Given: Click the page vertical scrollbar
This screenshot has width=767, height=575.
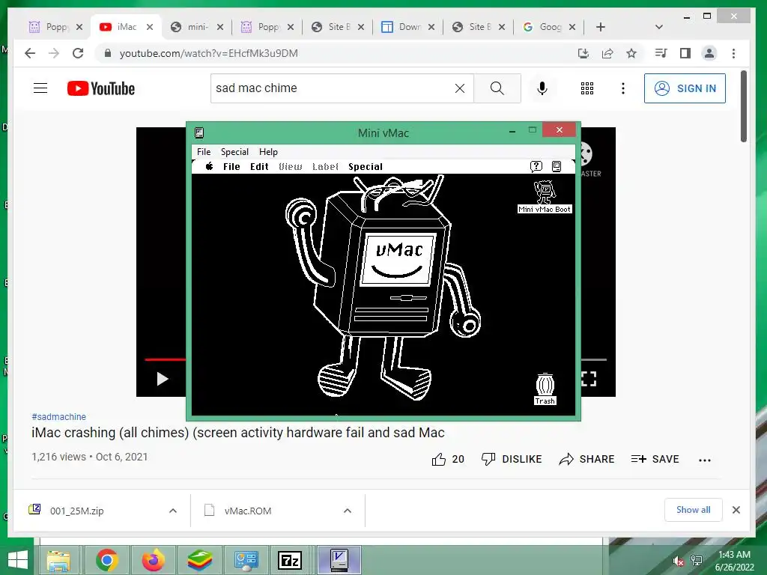Looking at the screenshot, I should (744, 106).
